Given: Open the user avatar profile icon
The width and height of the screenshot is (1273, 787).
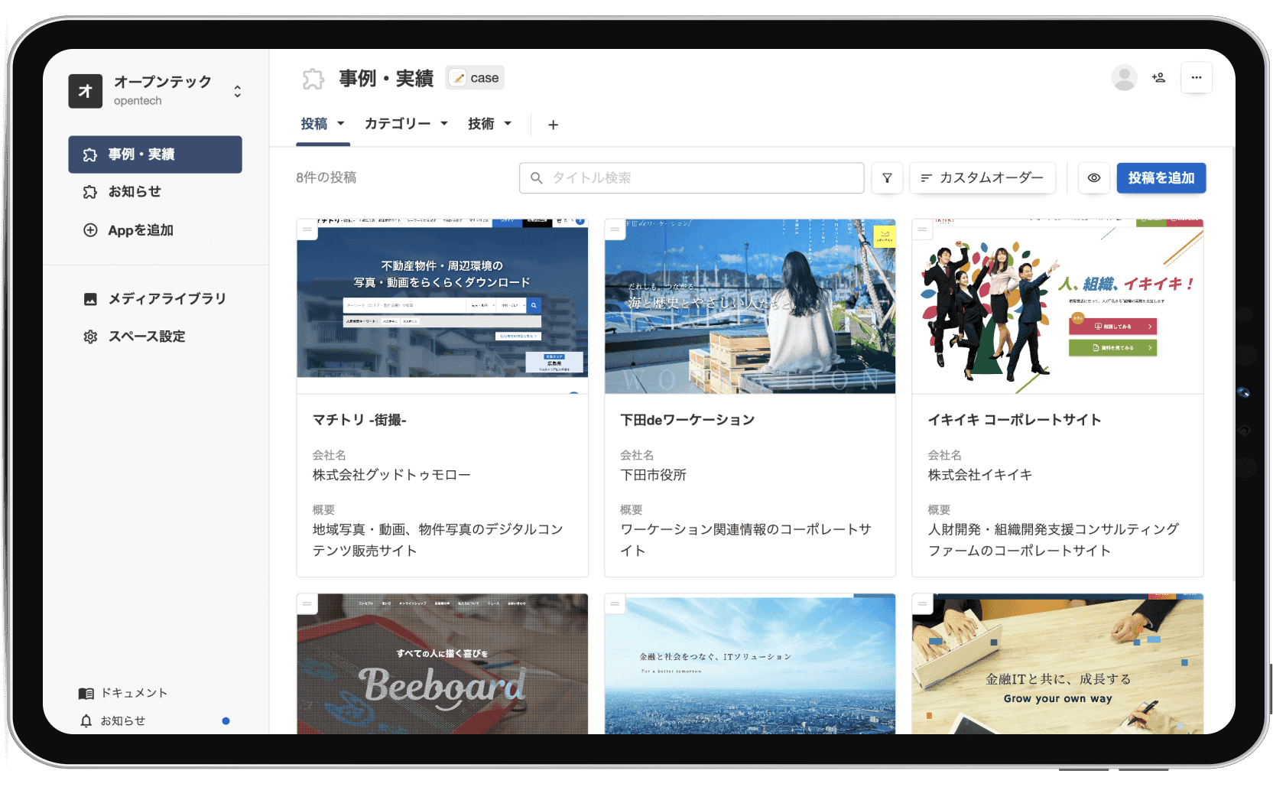Looking at the screenshot, I should click(1124, 78).
